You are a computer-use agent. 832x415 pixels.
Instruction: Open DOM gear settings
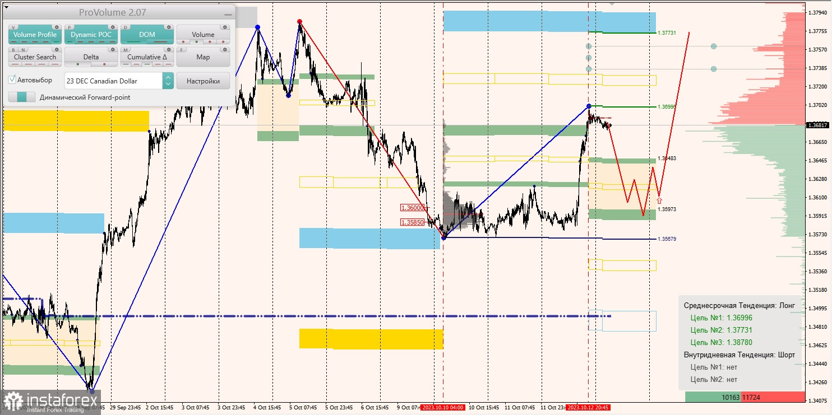168,27
